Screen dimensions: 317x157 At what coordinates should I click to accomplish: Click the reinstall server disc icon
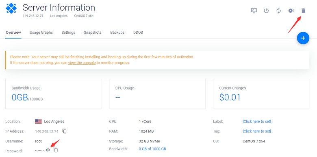[291, 11]
